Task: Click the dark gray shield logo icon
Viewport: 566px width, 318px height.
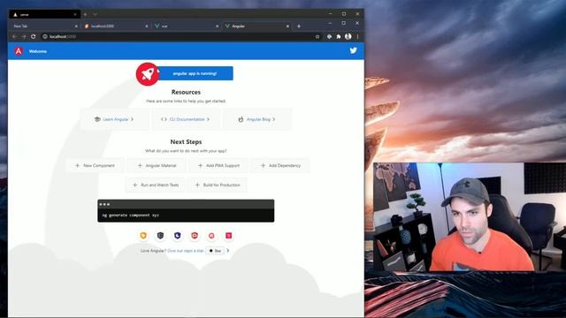Action: click(160, 236)
